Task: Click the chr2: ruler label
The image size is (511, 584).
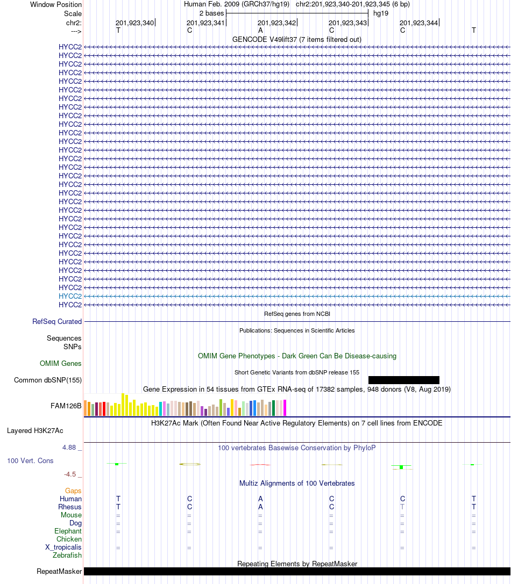Action: pyautogui.click(x=74, y=23)
